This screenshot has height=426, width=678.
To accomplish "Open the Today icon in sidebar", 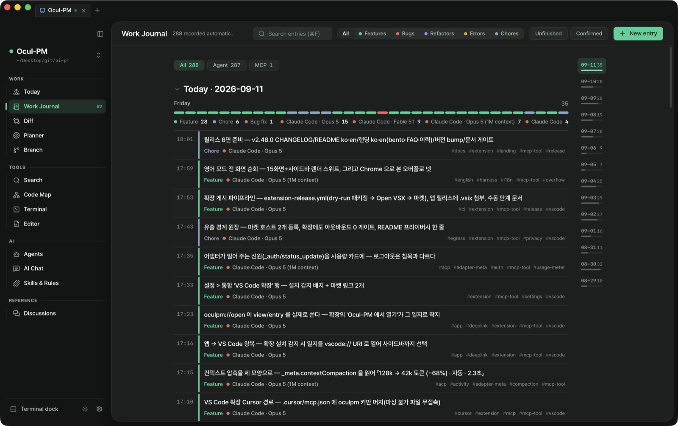I will pos(17,92).
